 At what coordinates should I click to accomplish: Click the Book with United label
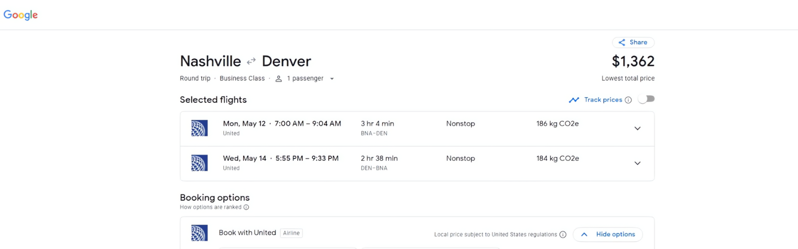[247, 233]
